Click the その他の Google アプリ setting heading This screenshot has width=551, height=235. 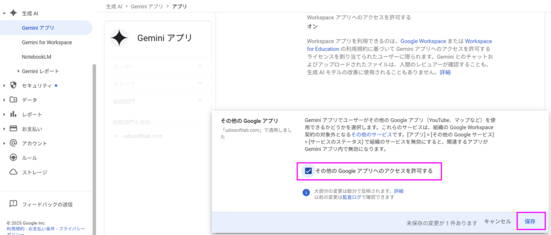click(249, 121)
